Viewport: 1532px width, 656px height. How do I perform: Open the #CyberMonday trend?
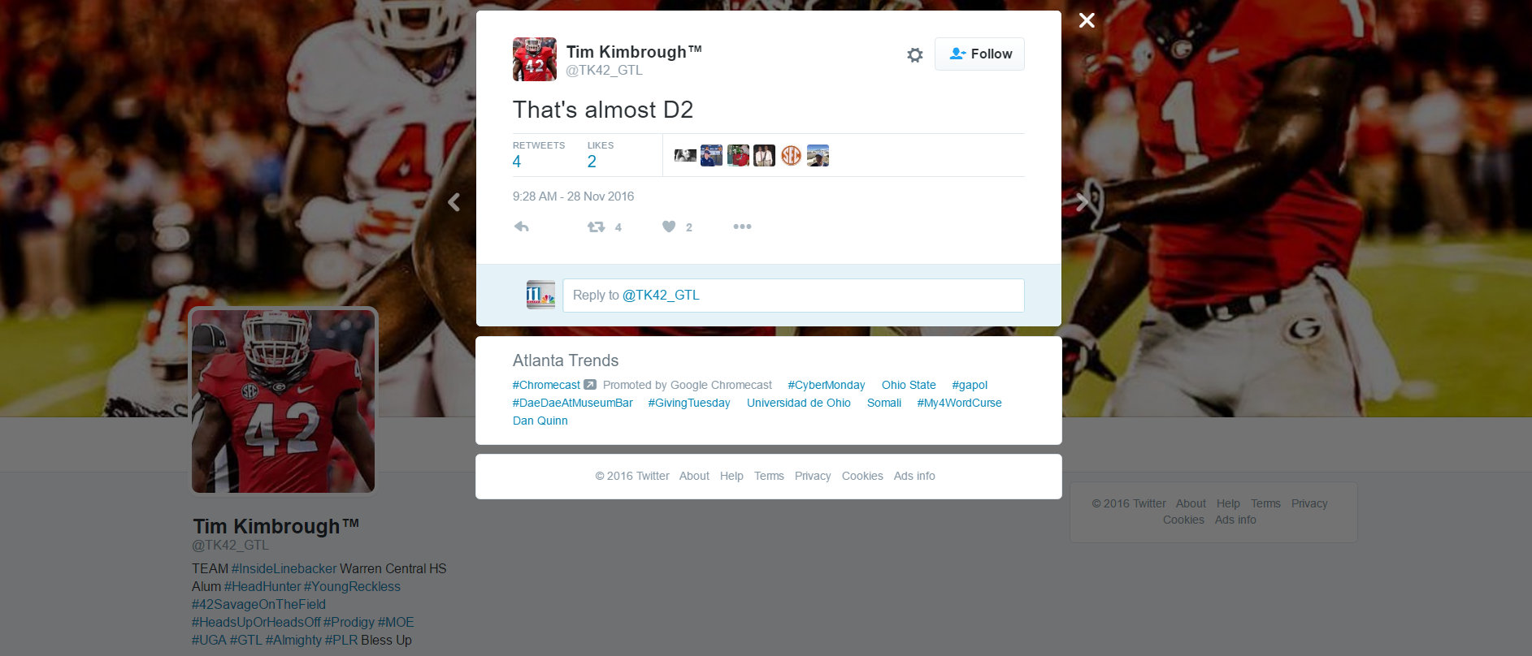point(826,385)
